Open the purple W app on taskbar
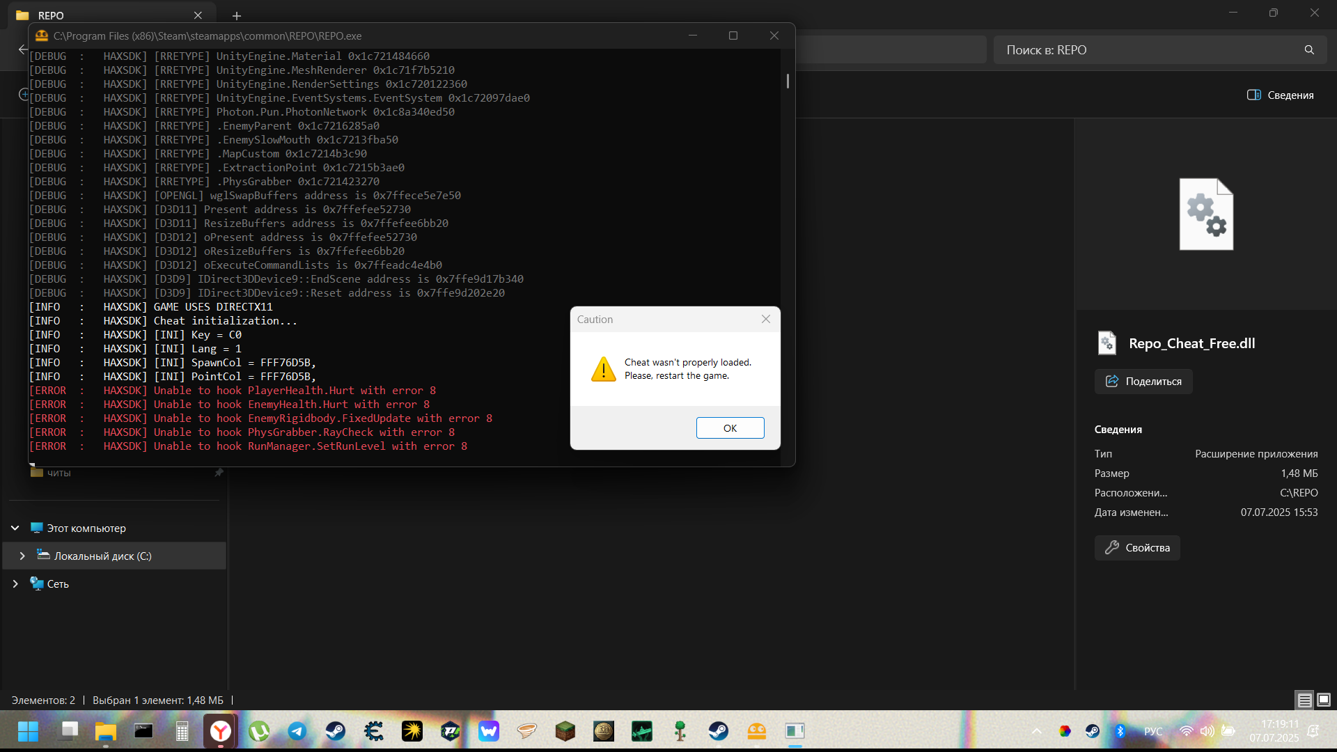Image resolution: width=1337 pixels, height=752 pixels. coord(489,731)
